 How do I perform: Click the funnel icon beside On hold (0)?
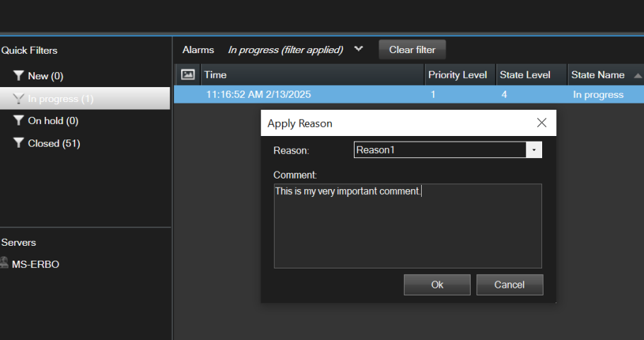pos(18,121)
